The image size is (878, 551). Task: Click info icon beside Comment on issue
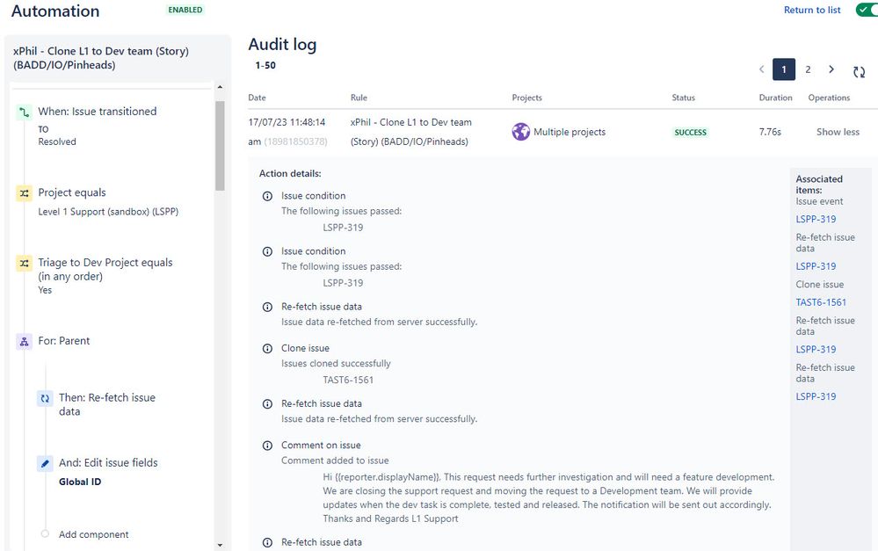268,446
